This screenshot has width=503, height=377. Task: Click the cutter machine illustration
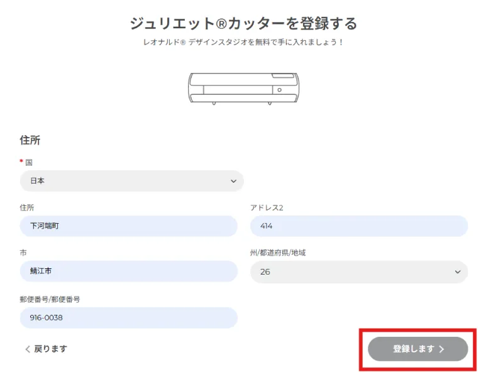point(244,87)
